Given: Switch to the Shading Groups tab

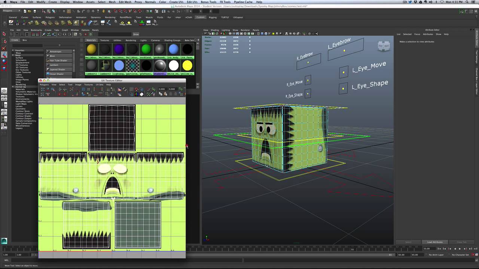Looking at the screenshot, I should 172,40.
